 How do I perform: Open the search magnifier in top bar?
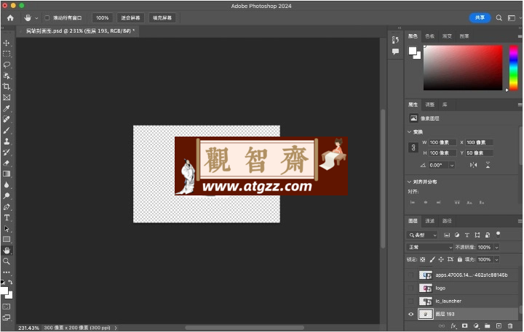(x=499, y=17)
